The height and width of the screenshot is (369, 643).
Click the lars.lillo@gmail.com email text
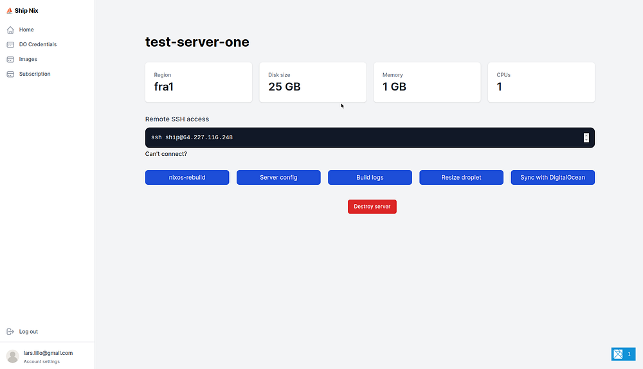[x=48, y=353]
